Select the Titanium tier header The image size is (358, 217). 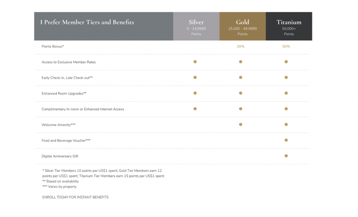pos(289,26)
